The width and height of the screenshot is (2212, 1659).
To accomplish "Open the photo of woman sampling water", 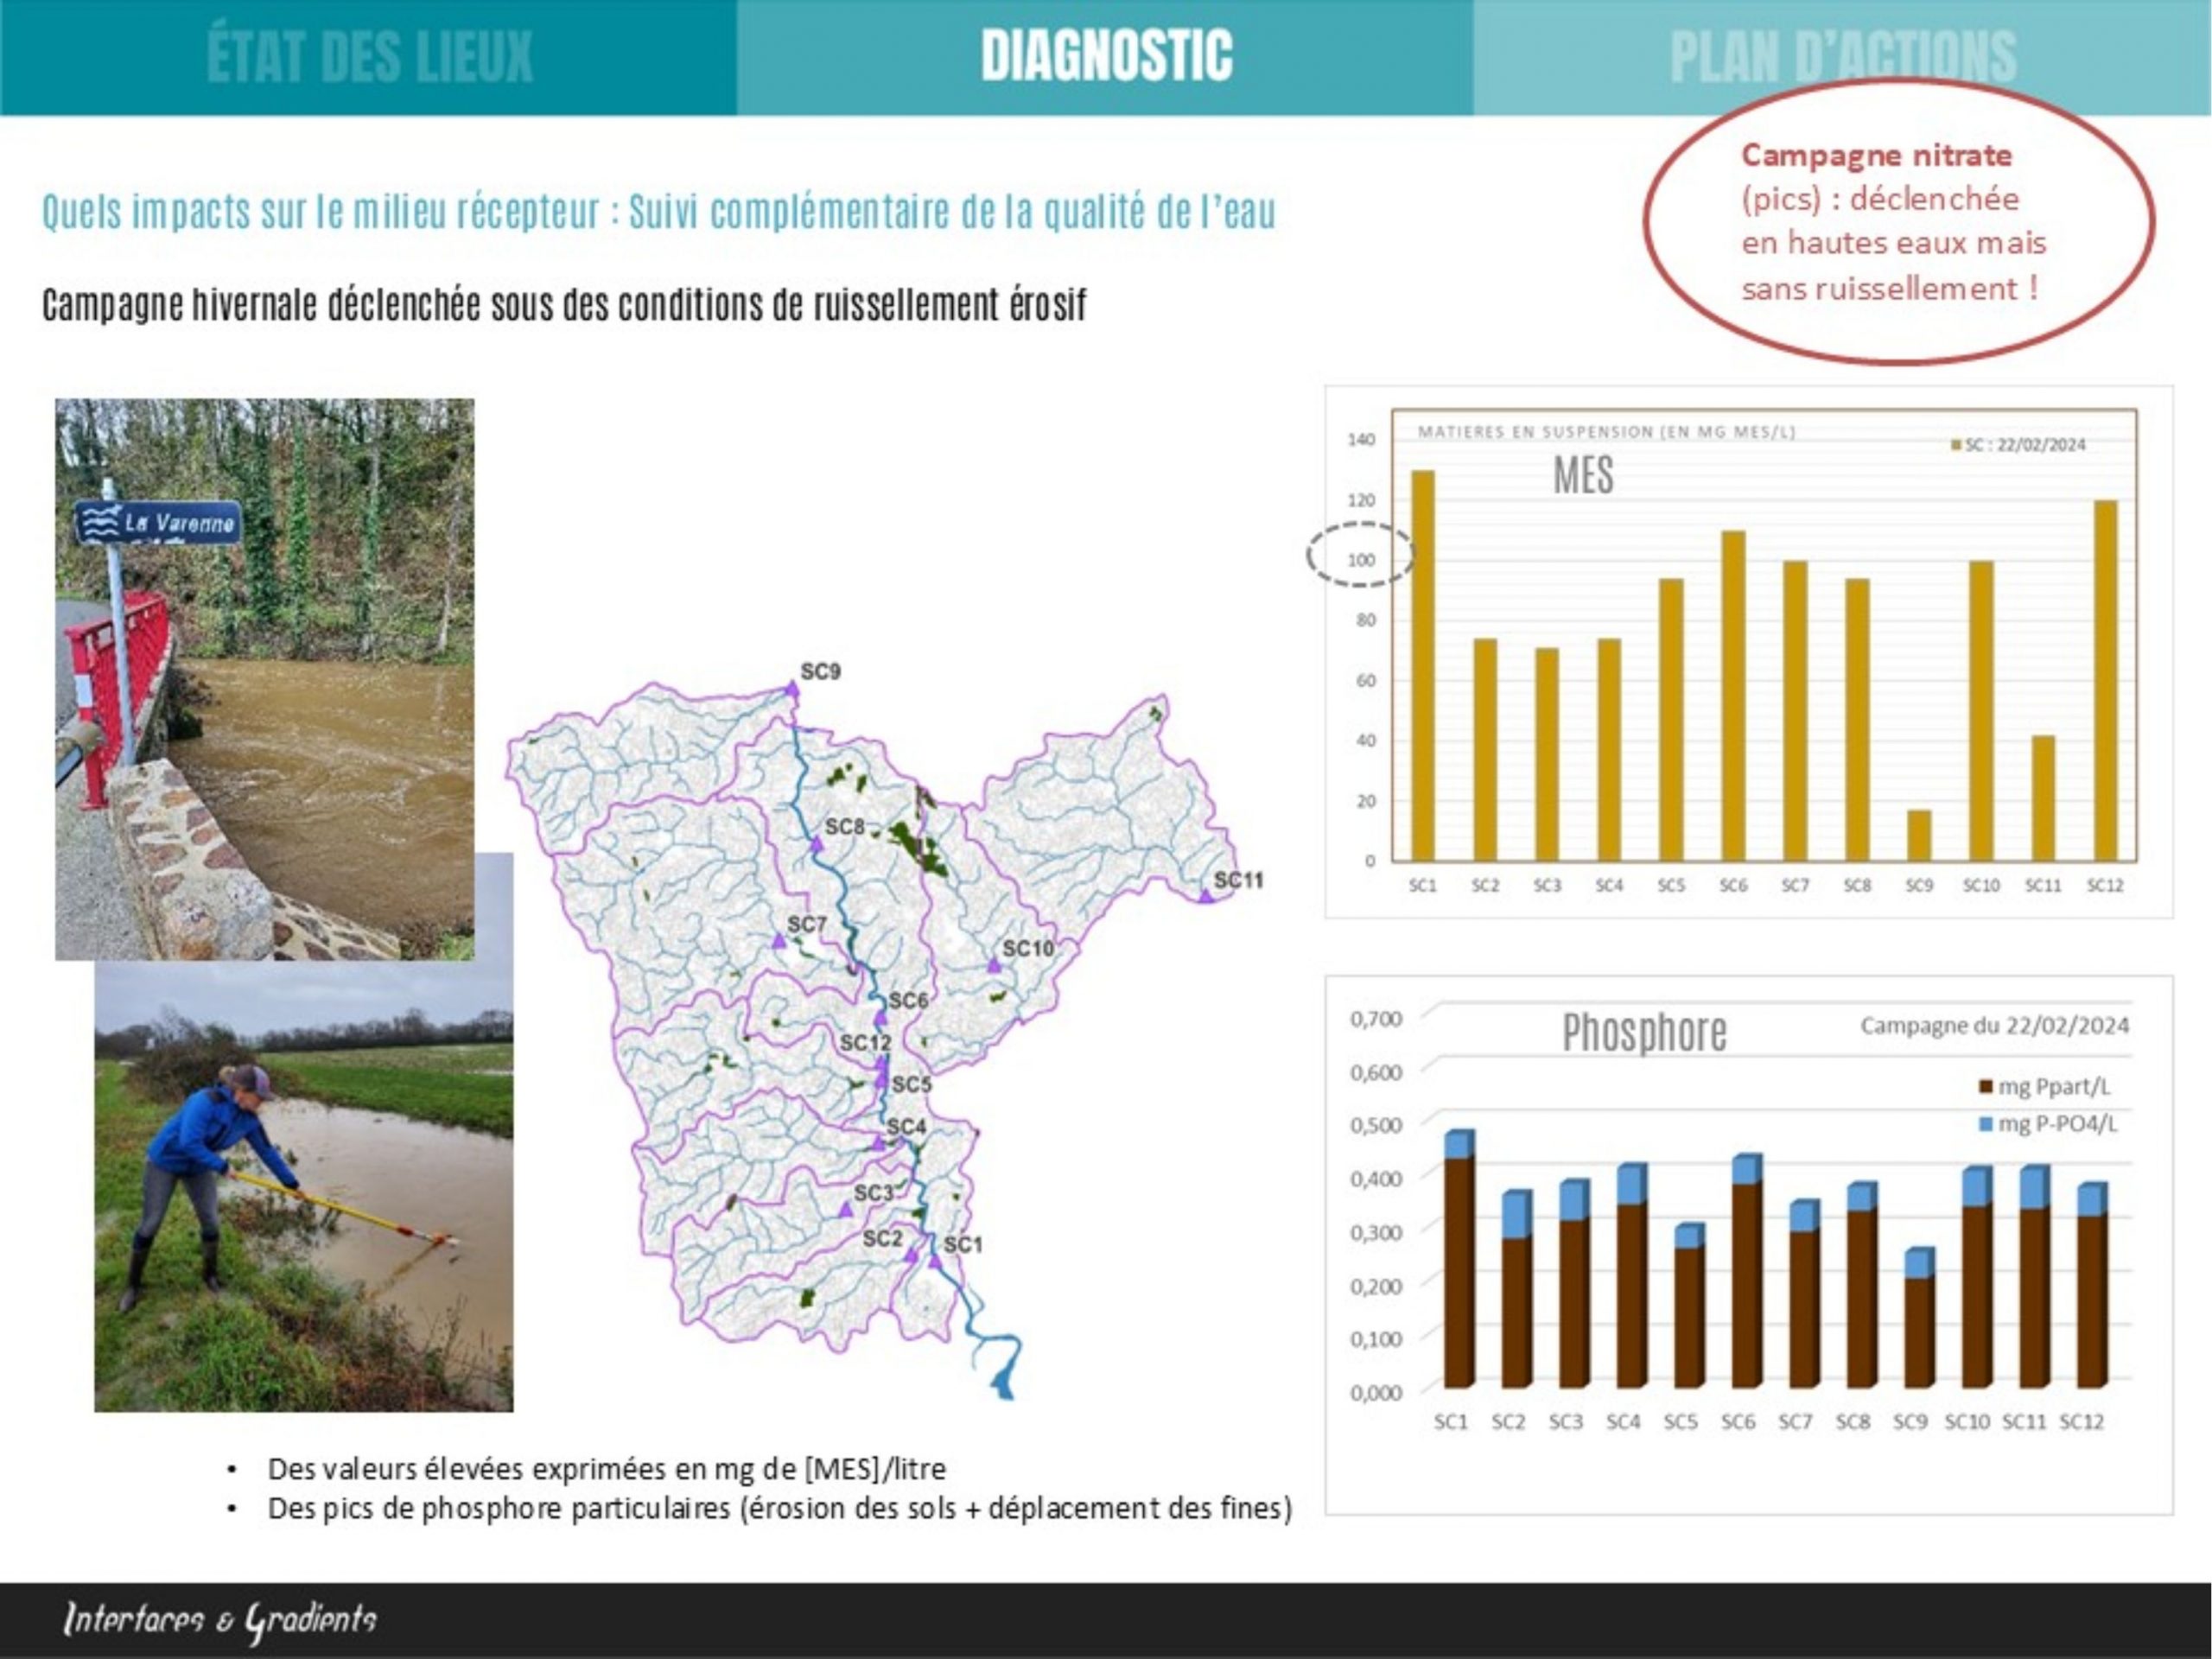I will 304,1185.
